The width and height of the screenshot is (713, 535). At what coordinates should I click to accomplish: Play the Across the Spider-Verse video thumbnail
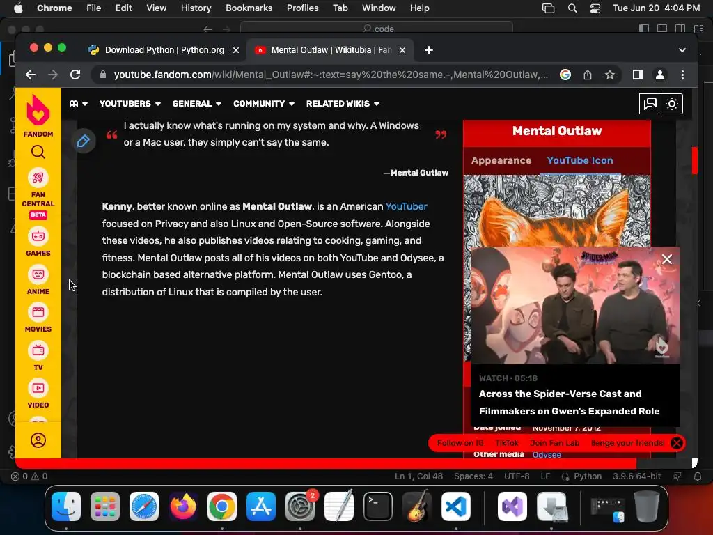click(x=574, y=305)
